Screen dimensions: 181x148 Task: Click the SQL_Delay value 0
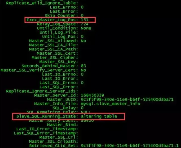[x=82, y=108]
